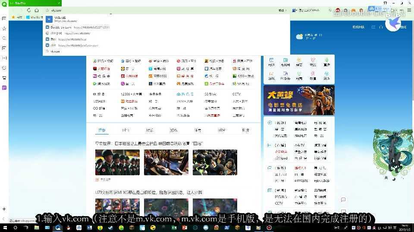
Task: Open Excel from the taskbar
Action: pos(174,228)
